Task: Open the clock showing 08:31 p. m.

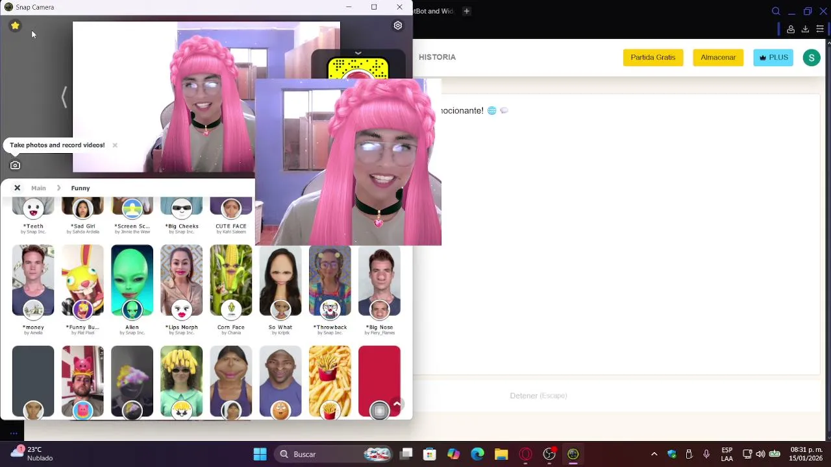Action: point(806,454)
